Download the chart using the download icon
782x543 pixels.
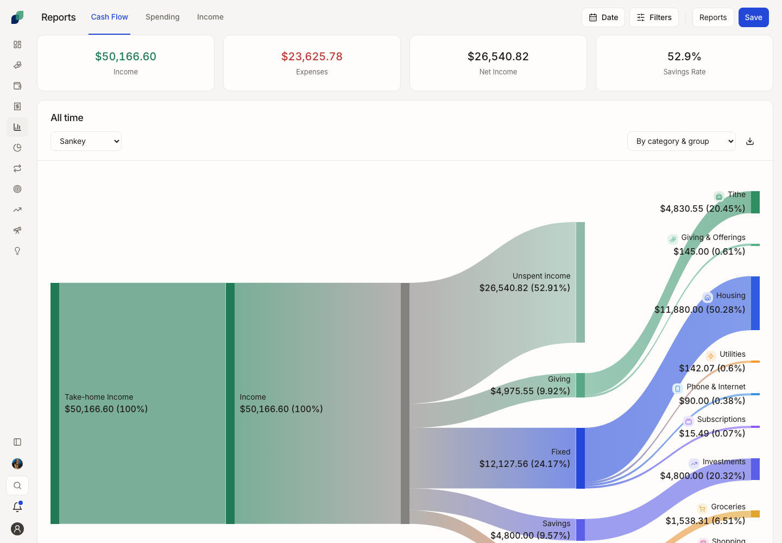750,141
